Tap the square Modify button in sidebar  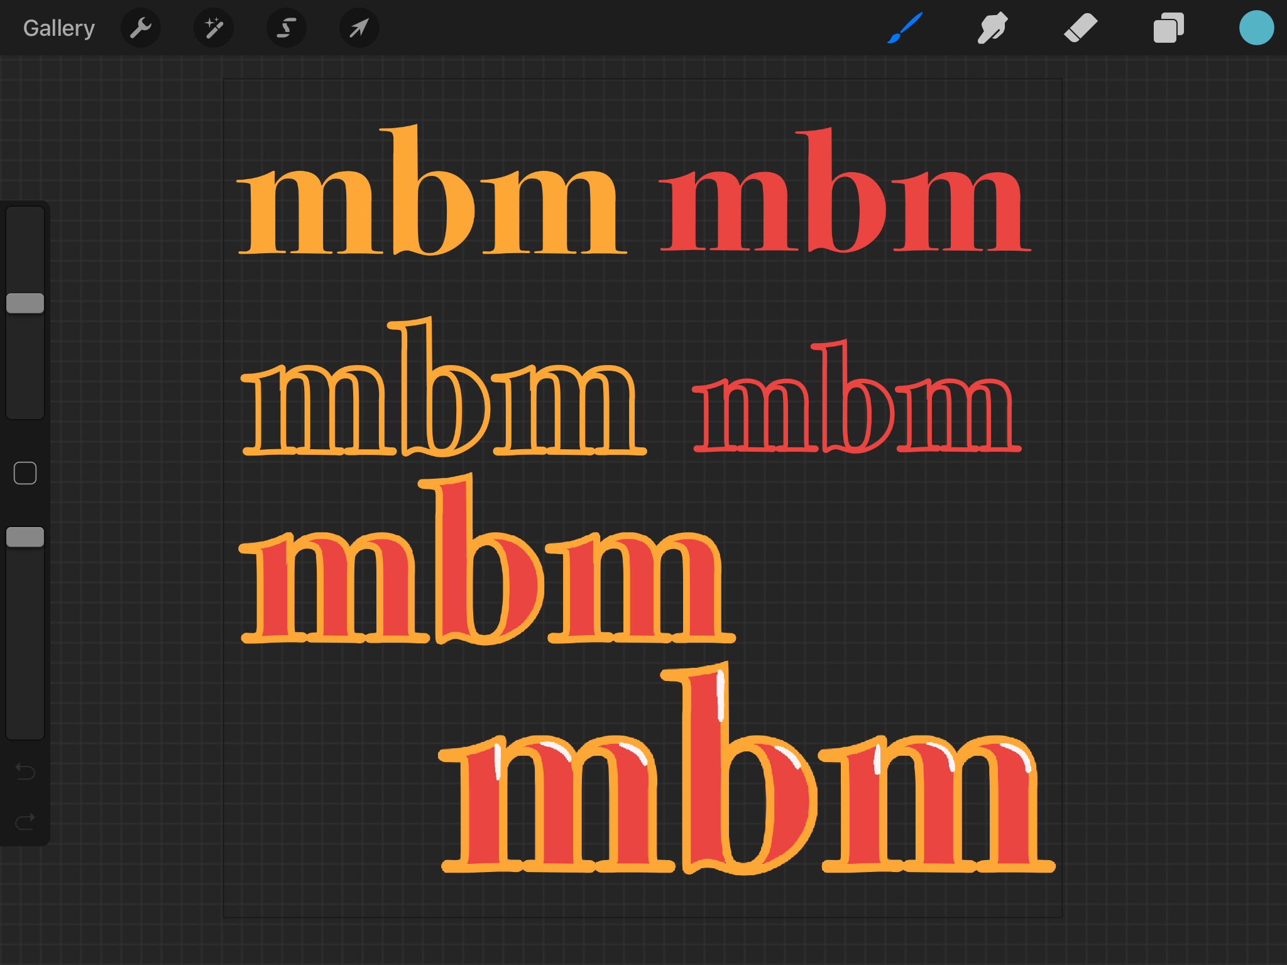25,473
